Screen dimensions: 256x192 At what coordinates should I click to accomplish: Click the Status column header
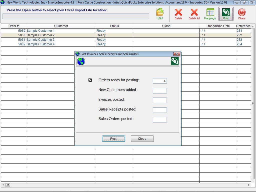114,26
